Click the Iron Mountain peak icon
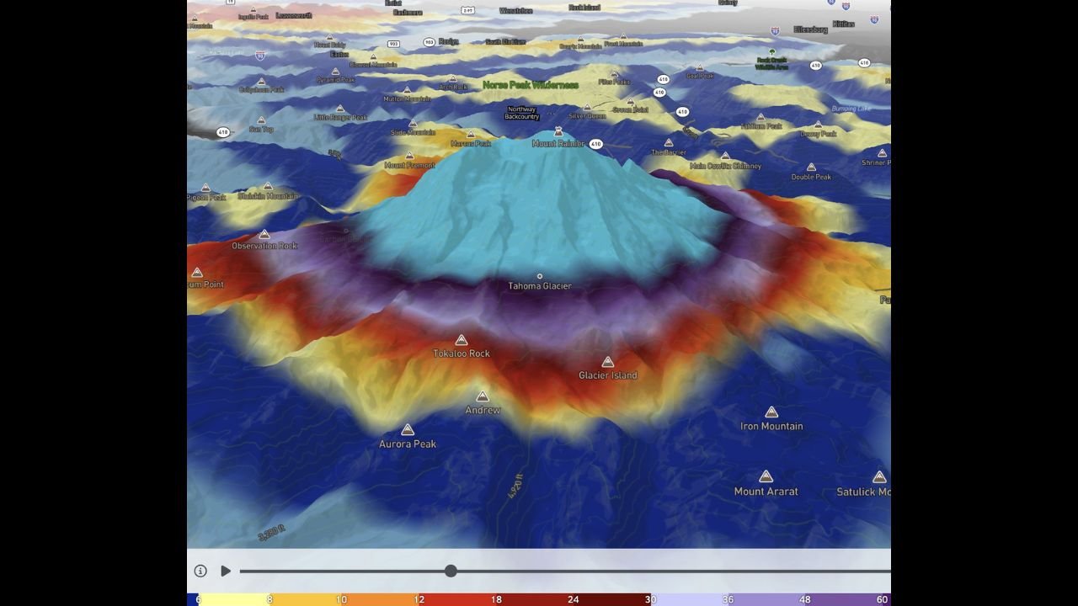This screenshot has width=1078, height=606. click(771, 412)
